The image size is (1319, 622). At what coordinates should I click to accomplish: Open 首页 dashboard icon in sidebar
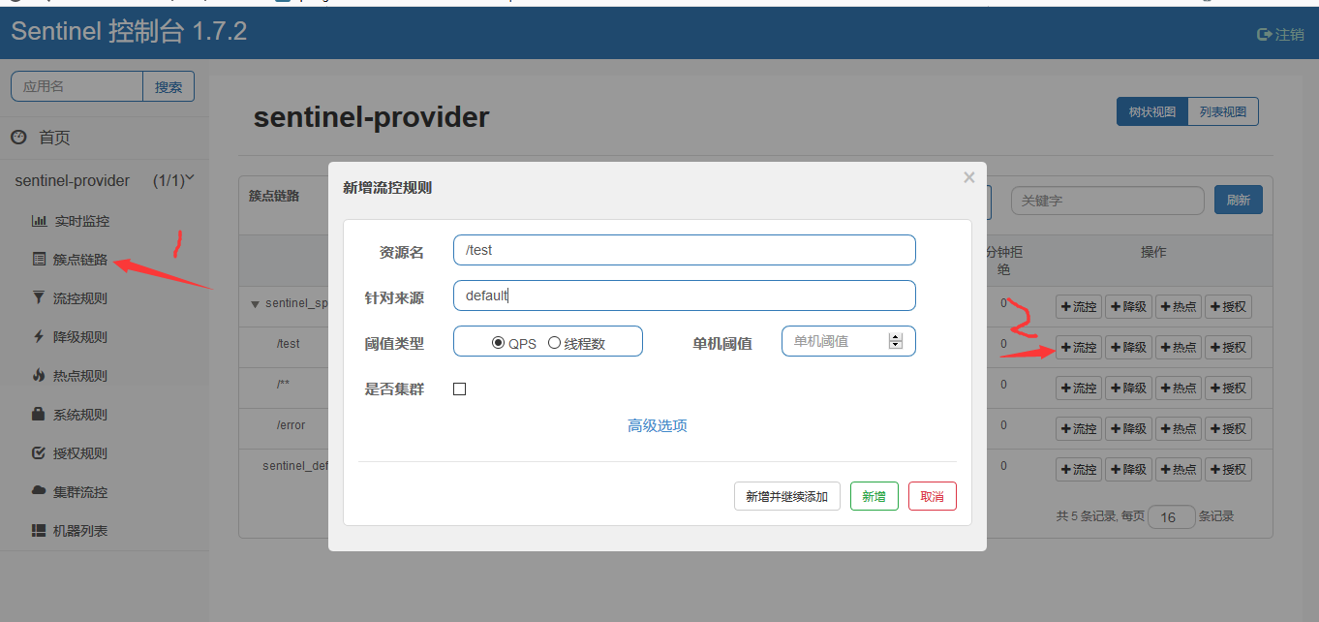tap(18, 138)
